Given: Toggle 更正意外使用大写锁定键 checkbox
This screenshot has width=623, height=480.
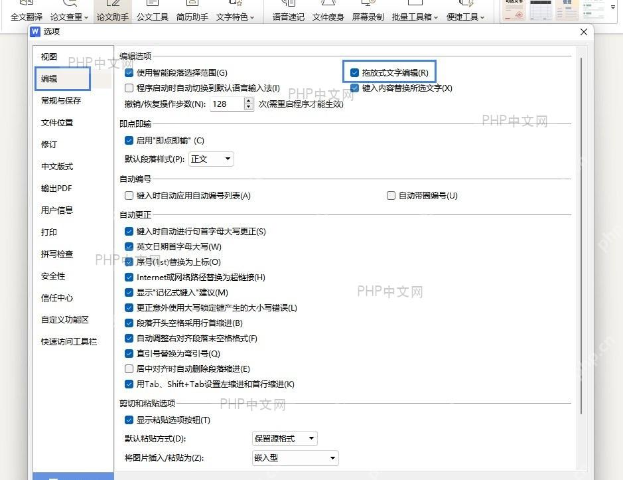Looking at the screenshot, I should coord(129,308).
